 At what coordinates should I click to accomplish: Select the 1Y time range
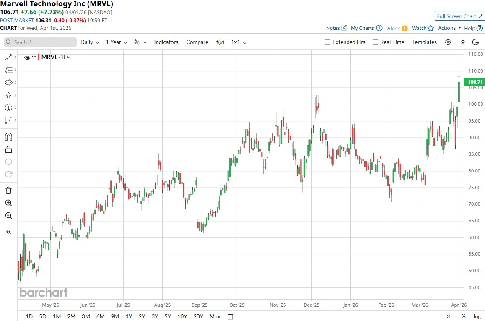click(x=129, y=316)
